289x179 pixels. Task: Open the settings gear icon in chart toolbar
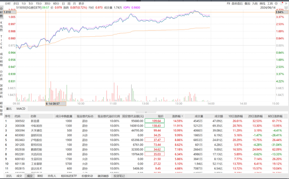tap(276, 3)
